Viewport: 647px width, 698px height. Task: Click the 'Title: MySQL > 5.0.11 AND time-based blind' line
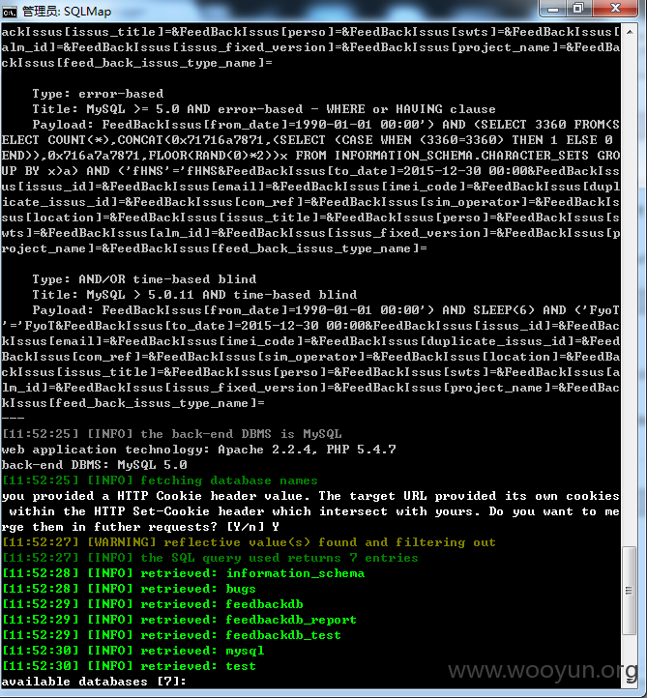(194, 295)
